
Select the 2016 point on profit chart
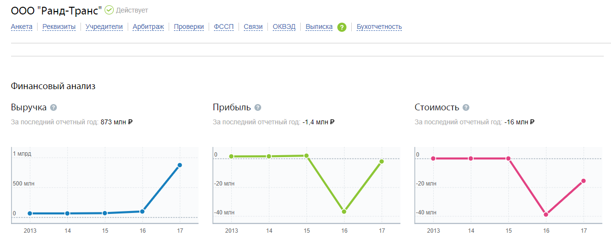click(x=344, y=212)
